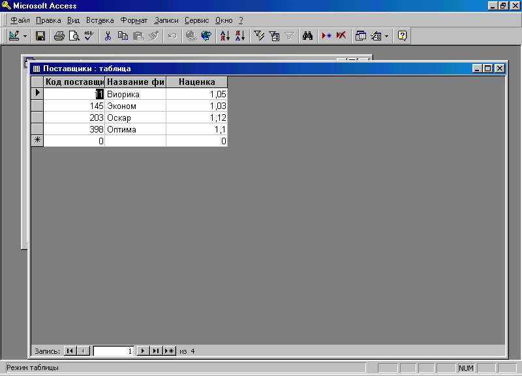Open the Записи menu
522x376 pixels.
coord(166,20)
